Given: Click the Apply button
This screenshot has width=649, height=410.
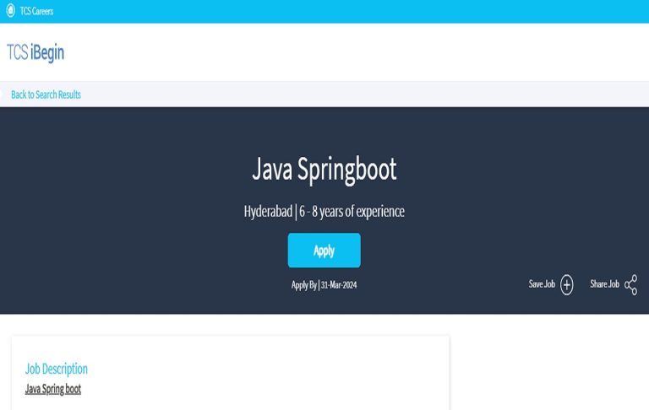Looking at the screenshot, I should click(x=324, y=250).
